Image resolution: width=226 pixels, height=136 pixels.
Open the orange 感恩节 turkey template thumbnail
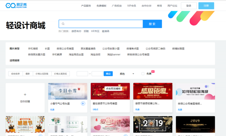25,124
